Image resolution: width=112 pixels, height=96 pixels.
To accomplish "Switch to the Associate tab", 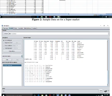I will pos(20,28).
